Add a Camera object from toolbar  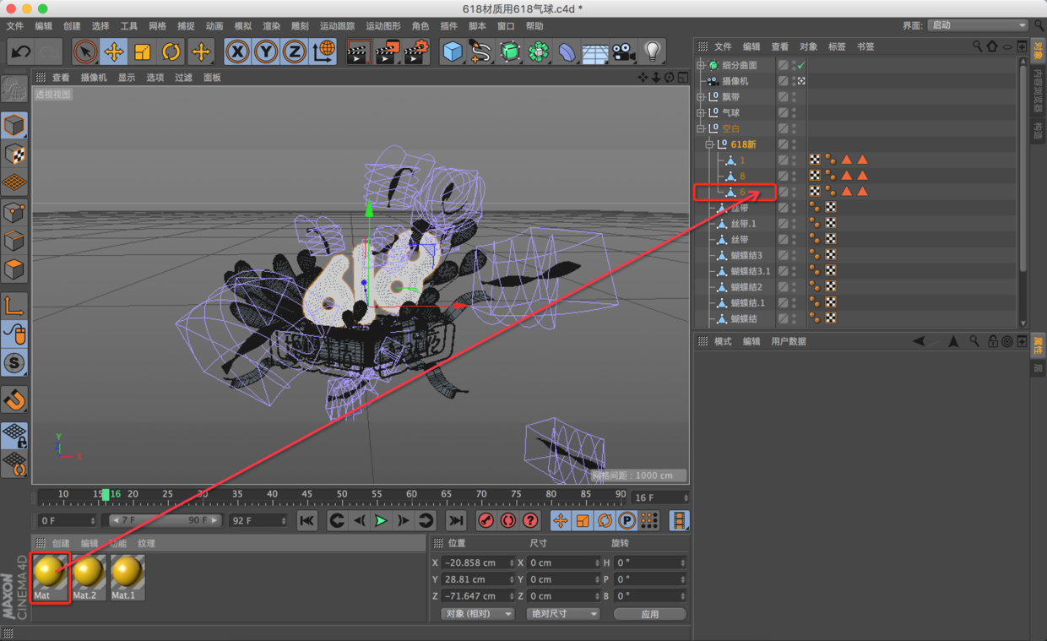[624, 52]
